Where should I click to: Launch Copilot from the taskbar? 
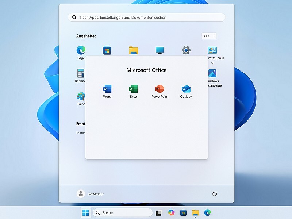pyautogui.click(x=171, y=212)
